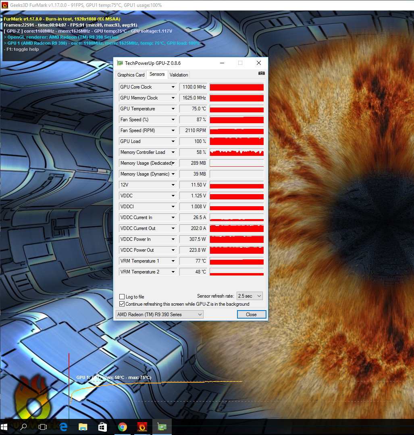Click FurMark GPU temperature graph label
414x435 pixels.
pos(114,377)
